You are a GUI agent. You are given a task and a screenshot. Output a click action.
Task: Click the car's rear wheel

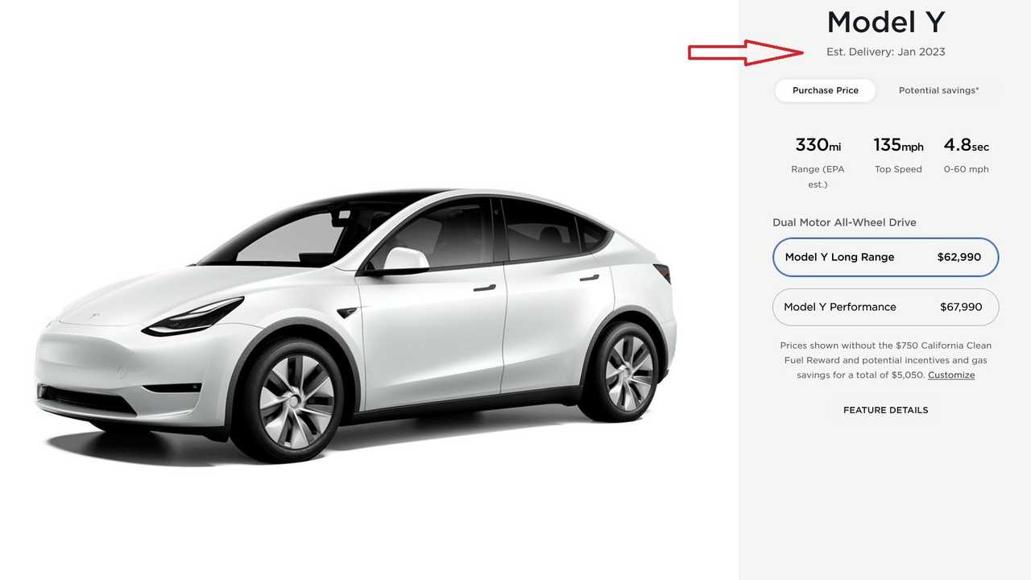click(x=620, y=371)
